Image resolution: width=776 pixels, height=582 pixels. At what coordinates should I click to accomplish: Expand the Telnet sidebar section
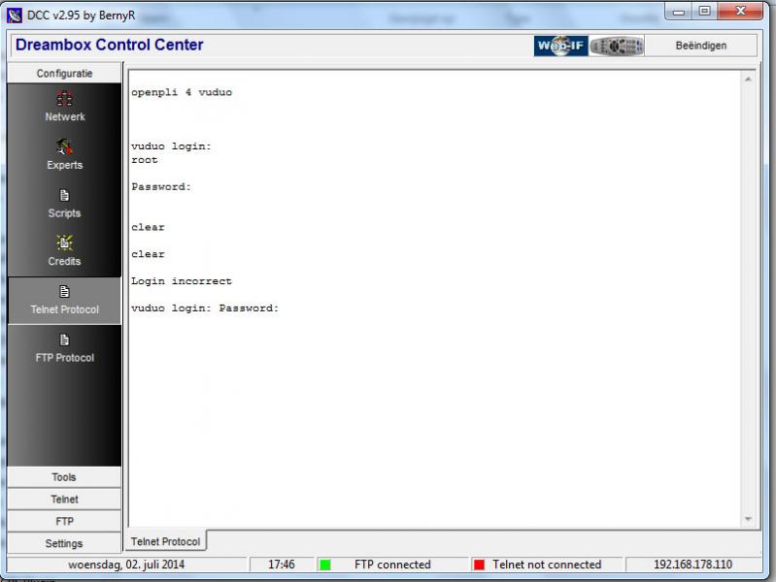[64, 500]
